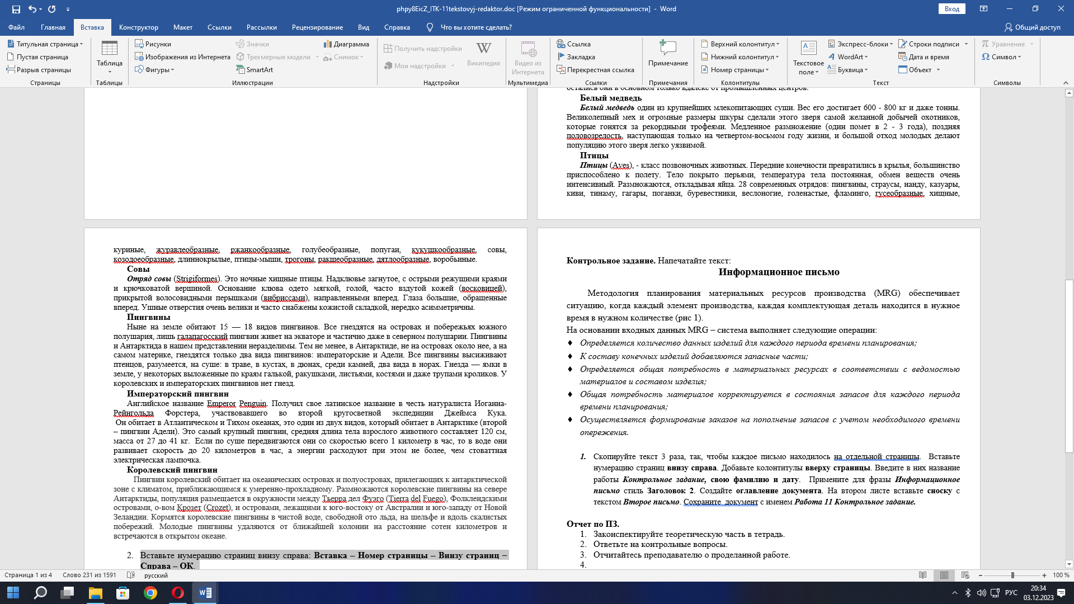
Task: Click the Что вы хотите сделать search field
Action: (x=475, y=27)
